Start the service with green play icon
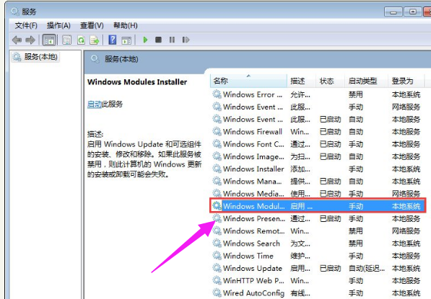 pyautogui.click(x=145, y=40)
